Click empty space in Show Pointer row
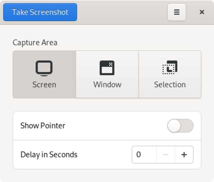 pos(114,126)
